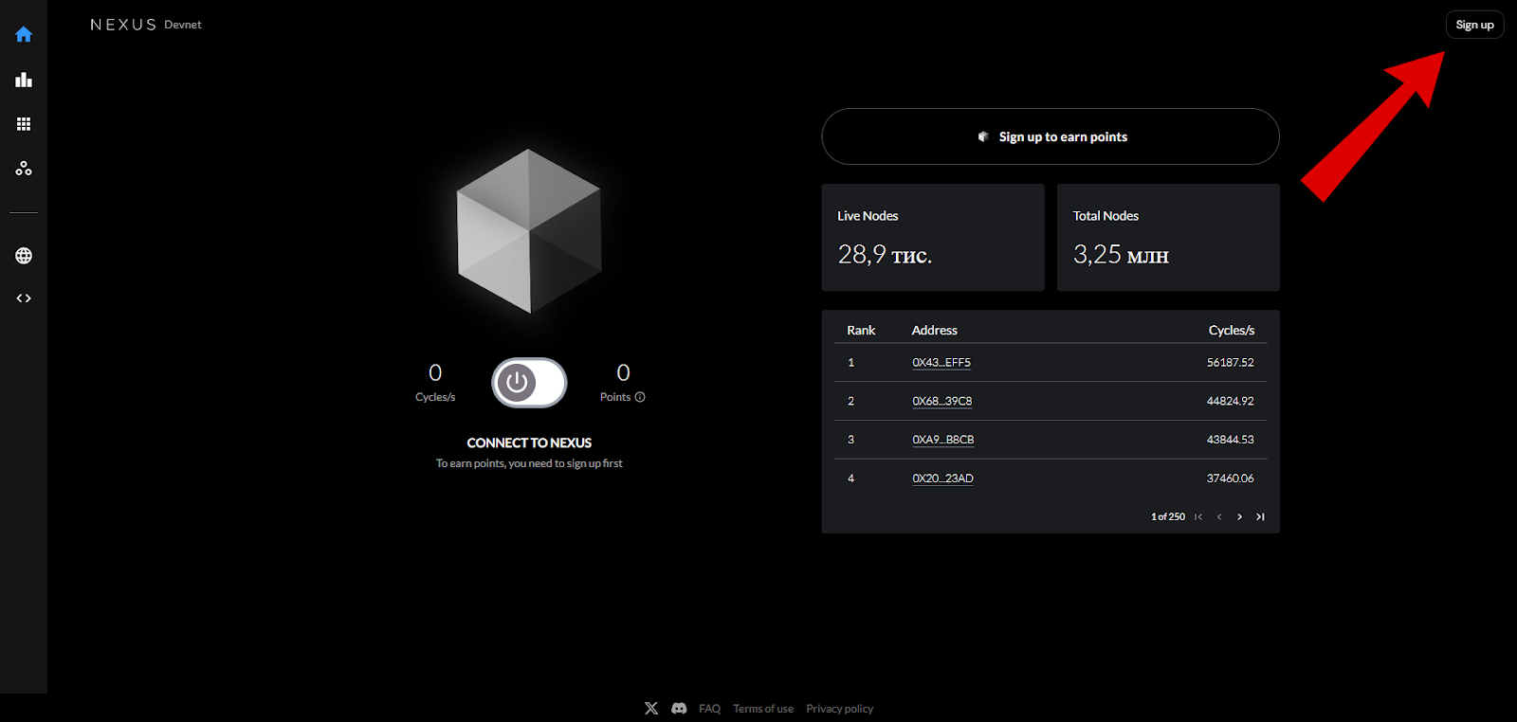This screenshot has height=722, width=1517.
Task: Click the Cycles/s column header
Action: 1232,331
